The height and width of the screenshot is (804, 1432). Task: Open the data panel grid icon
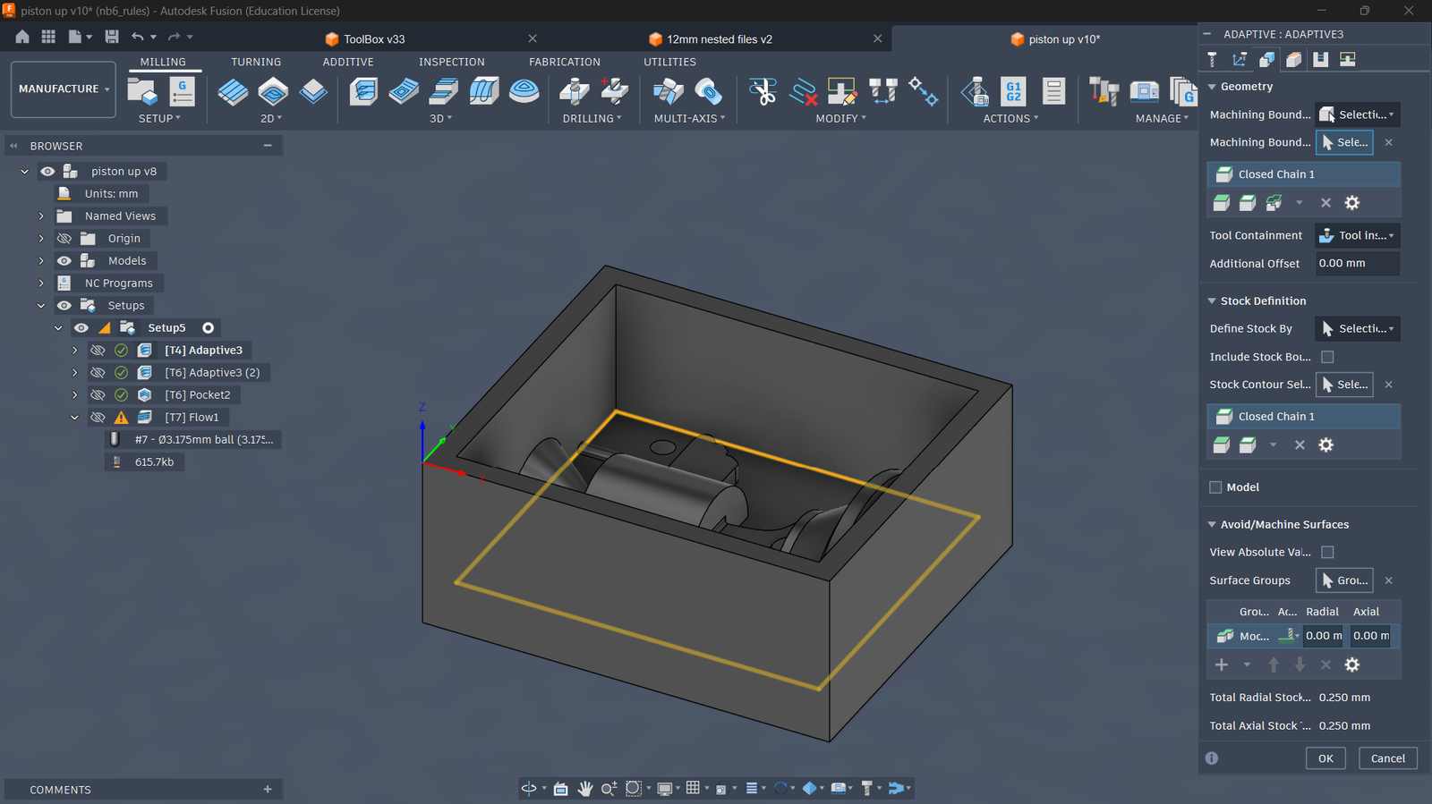[48, 37]
